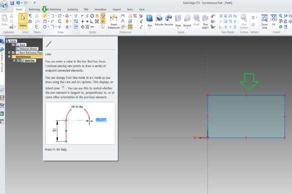This screenshot has height=194, width=292.
Task: Expand the Sketches tree node
Action: [14, 61]
